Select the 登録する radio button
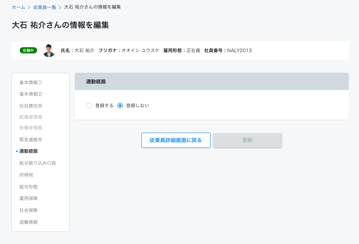 (x=89, y=106)
